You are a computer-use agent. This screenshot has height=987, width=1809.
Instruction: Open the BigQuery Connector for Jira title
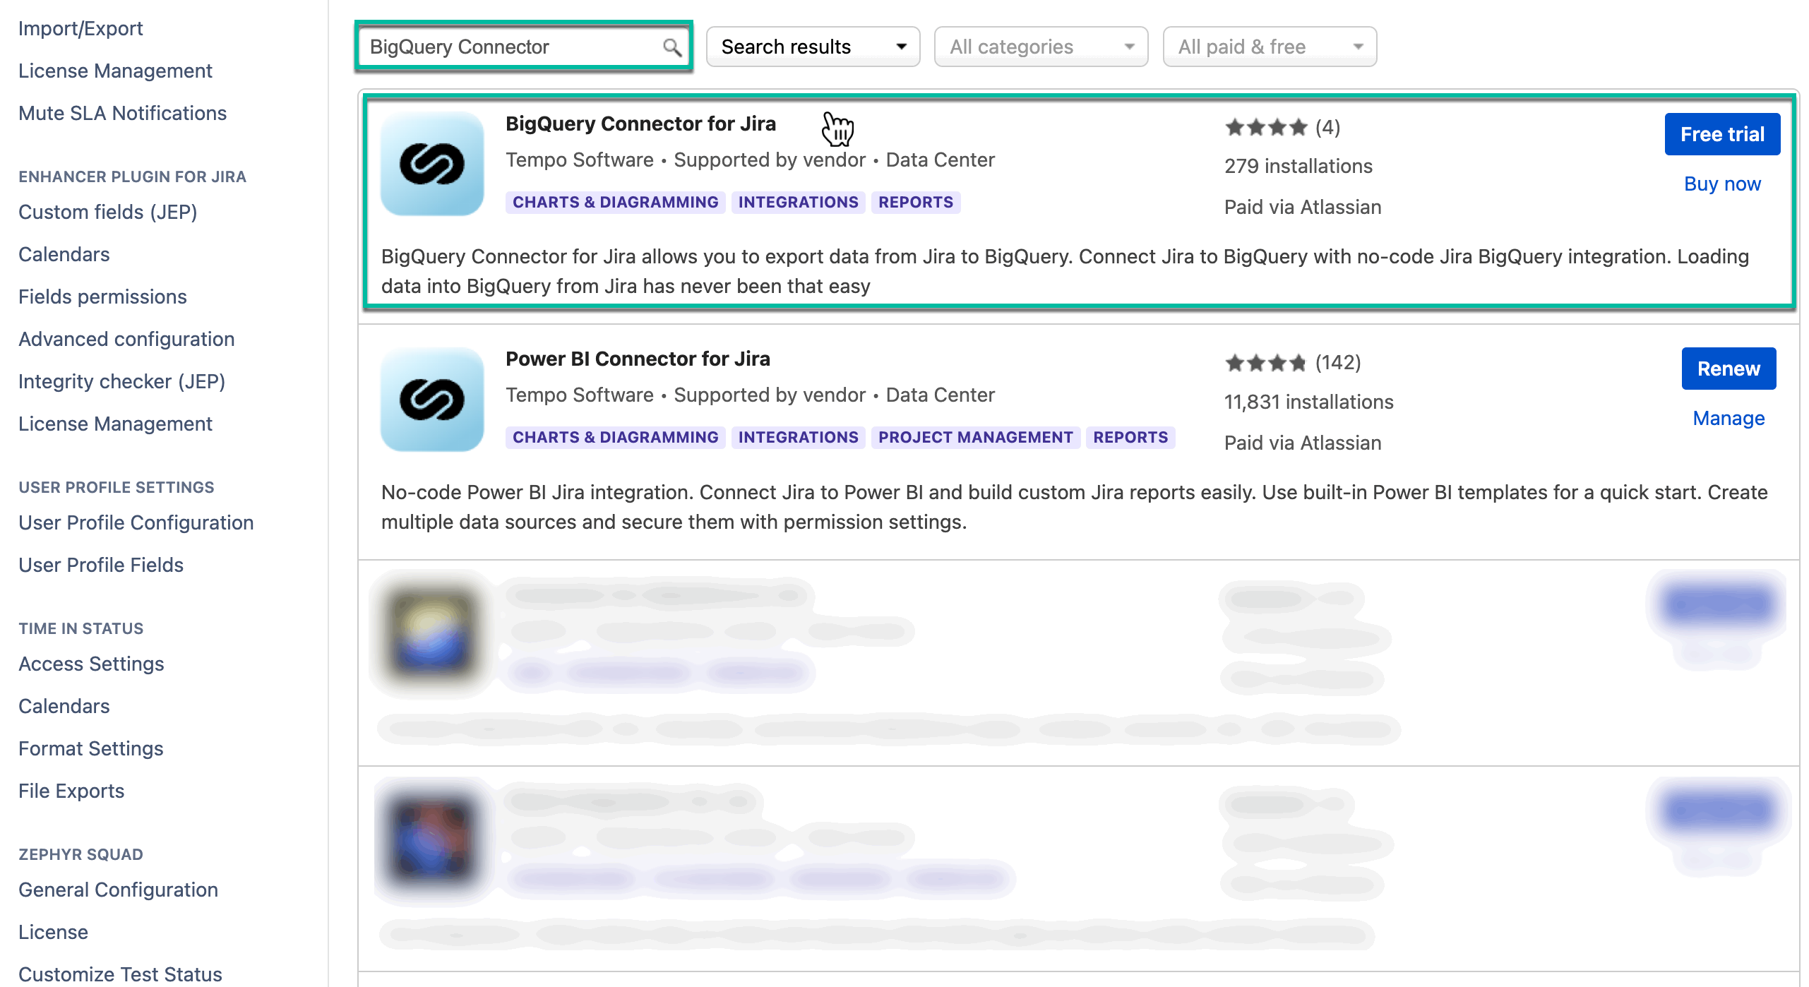pos(640,124)
